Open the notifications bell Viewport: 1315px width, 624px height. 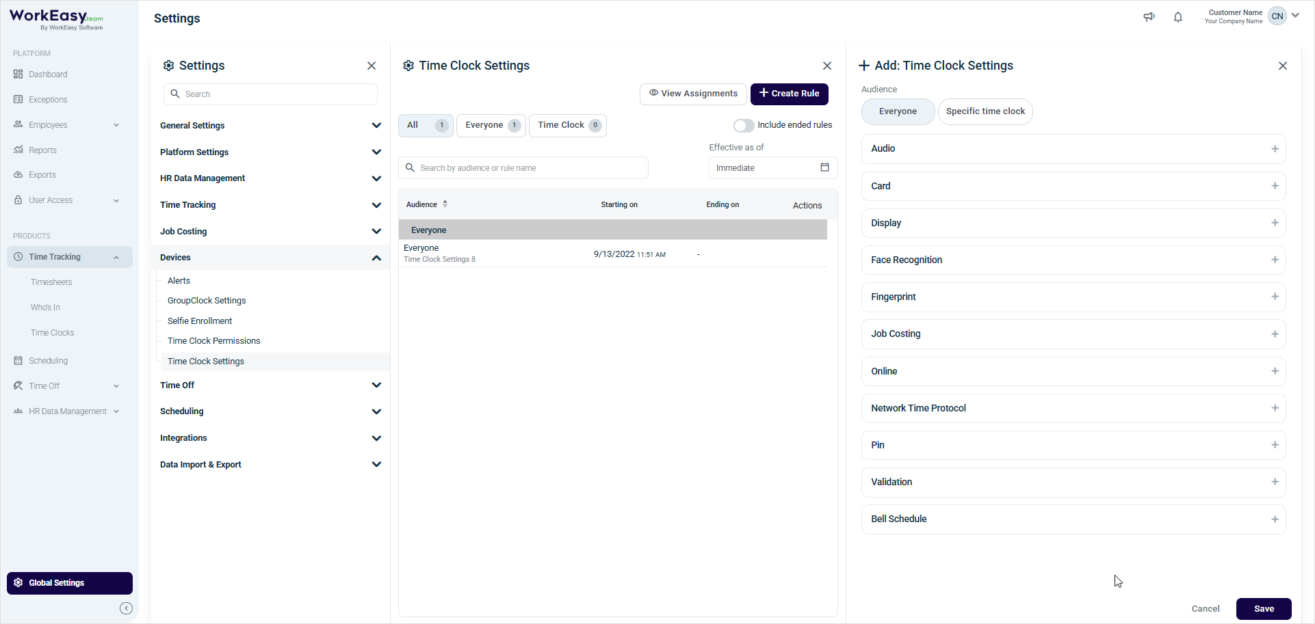[x=1177, y=17]
